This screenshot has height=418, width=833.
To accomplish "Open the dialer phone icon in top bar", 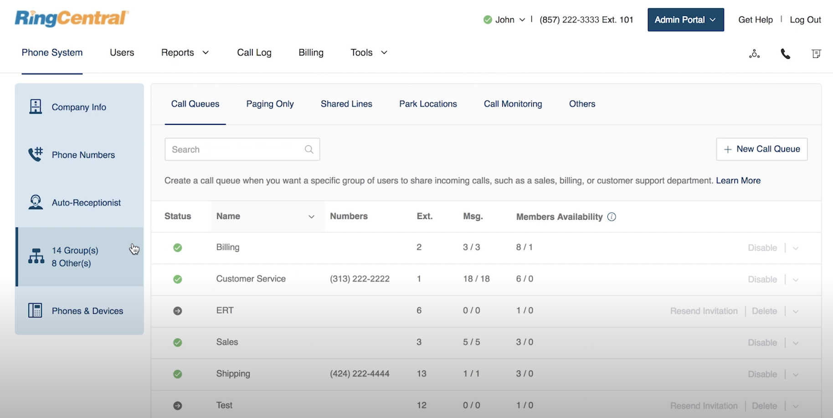I will [x=785, y=54].
